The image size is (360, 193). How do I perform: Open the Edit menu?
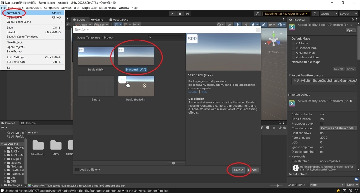click(x=11, y=8)
